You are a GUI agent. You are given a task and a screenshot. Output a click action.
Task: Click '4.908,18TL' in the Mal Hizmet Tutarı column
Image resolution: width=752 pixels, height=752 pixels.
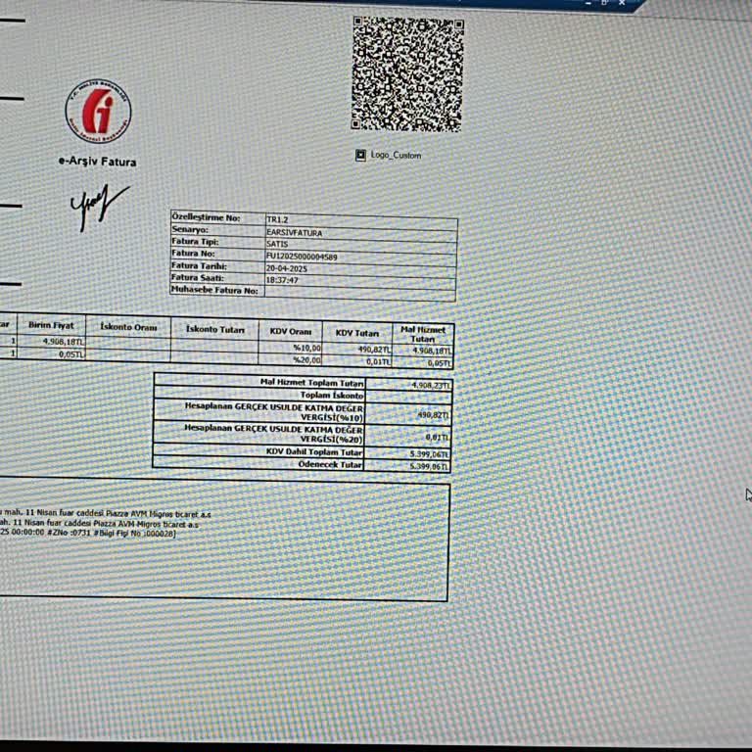(432, 352)
